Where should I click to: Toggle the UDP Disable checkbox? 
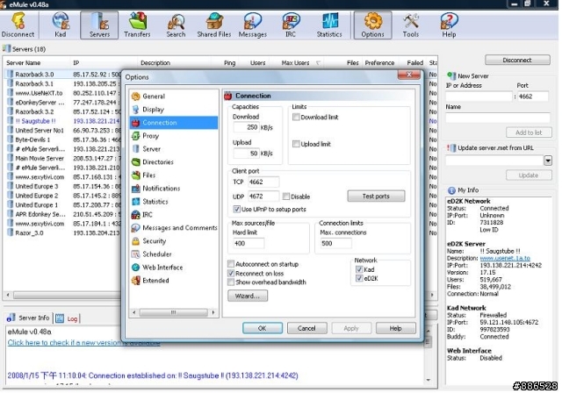[x=286, y=196]
